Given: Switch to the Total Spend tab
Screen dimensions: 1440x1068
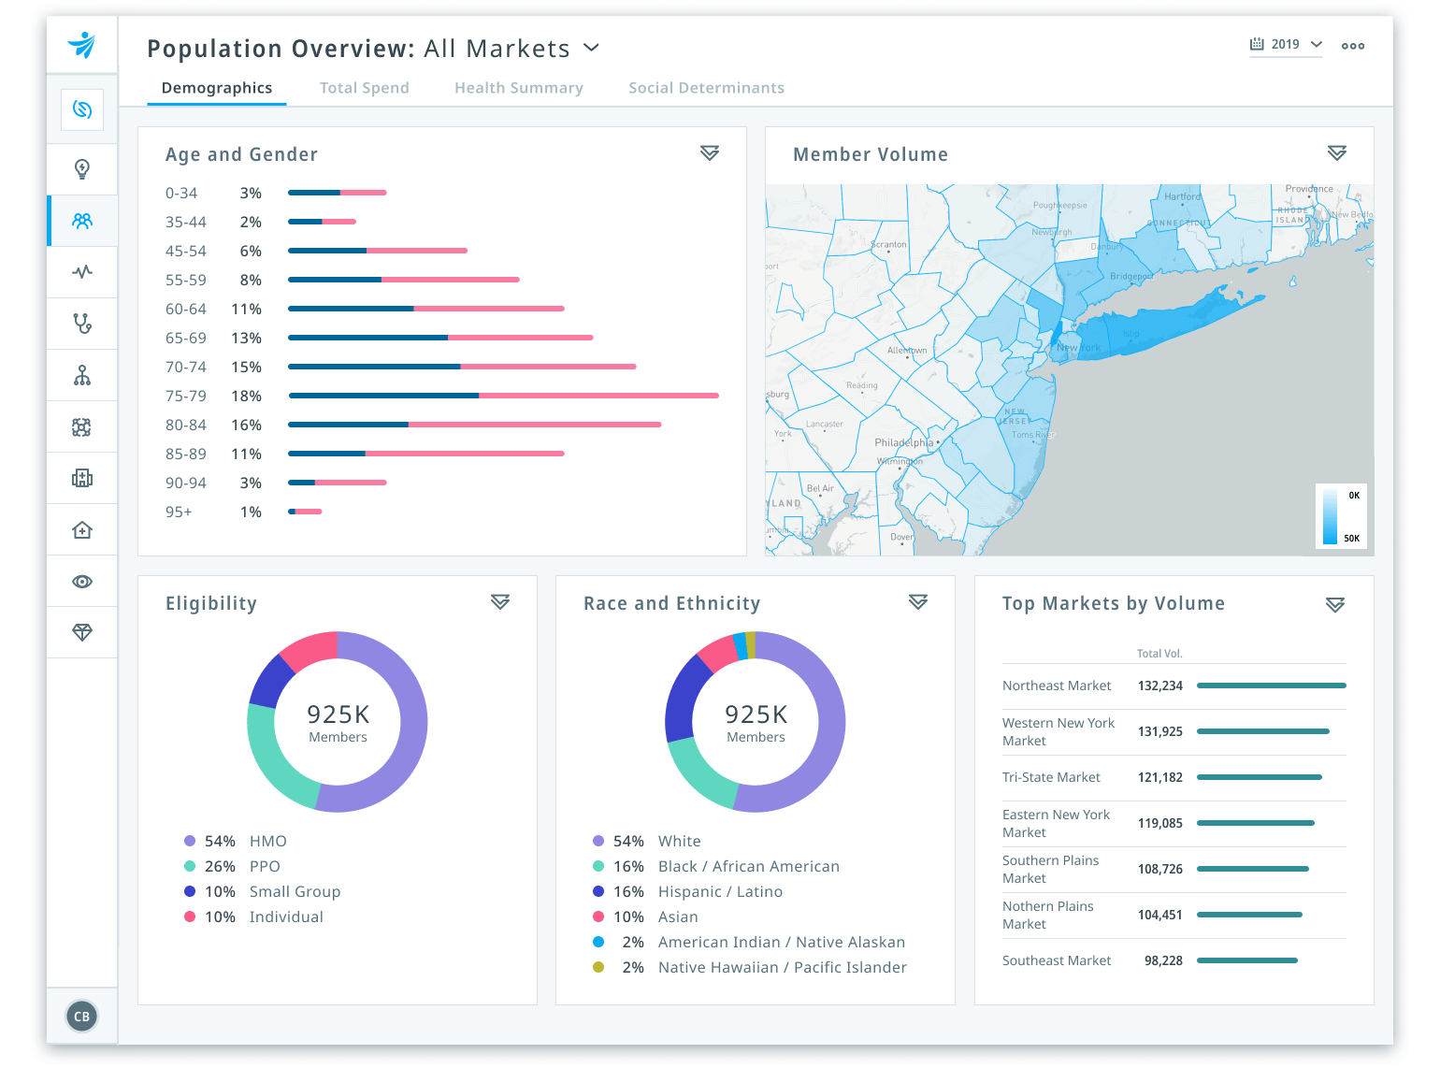Looking at the screenshot, I should pyautogui.click(x=364, y=87).
